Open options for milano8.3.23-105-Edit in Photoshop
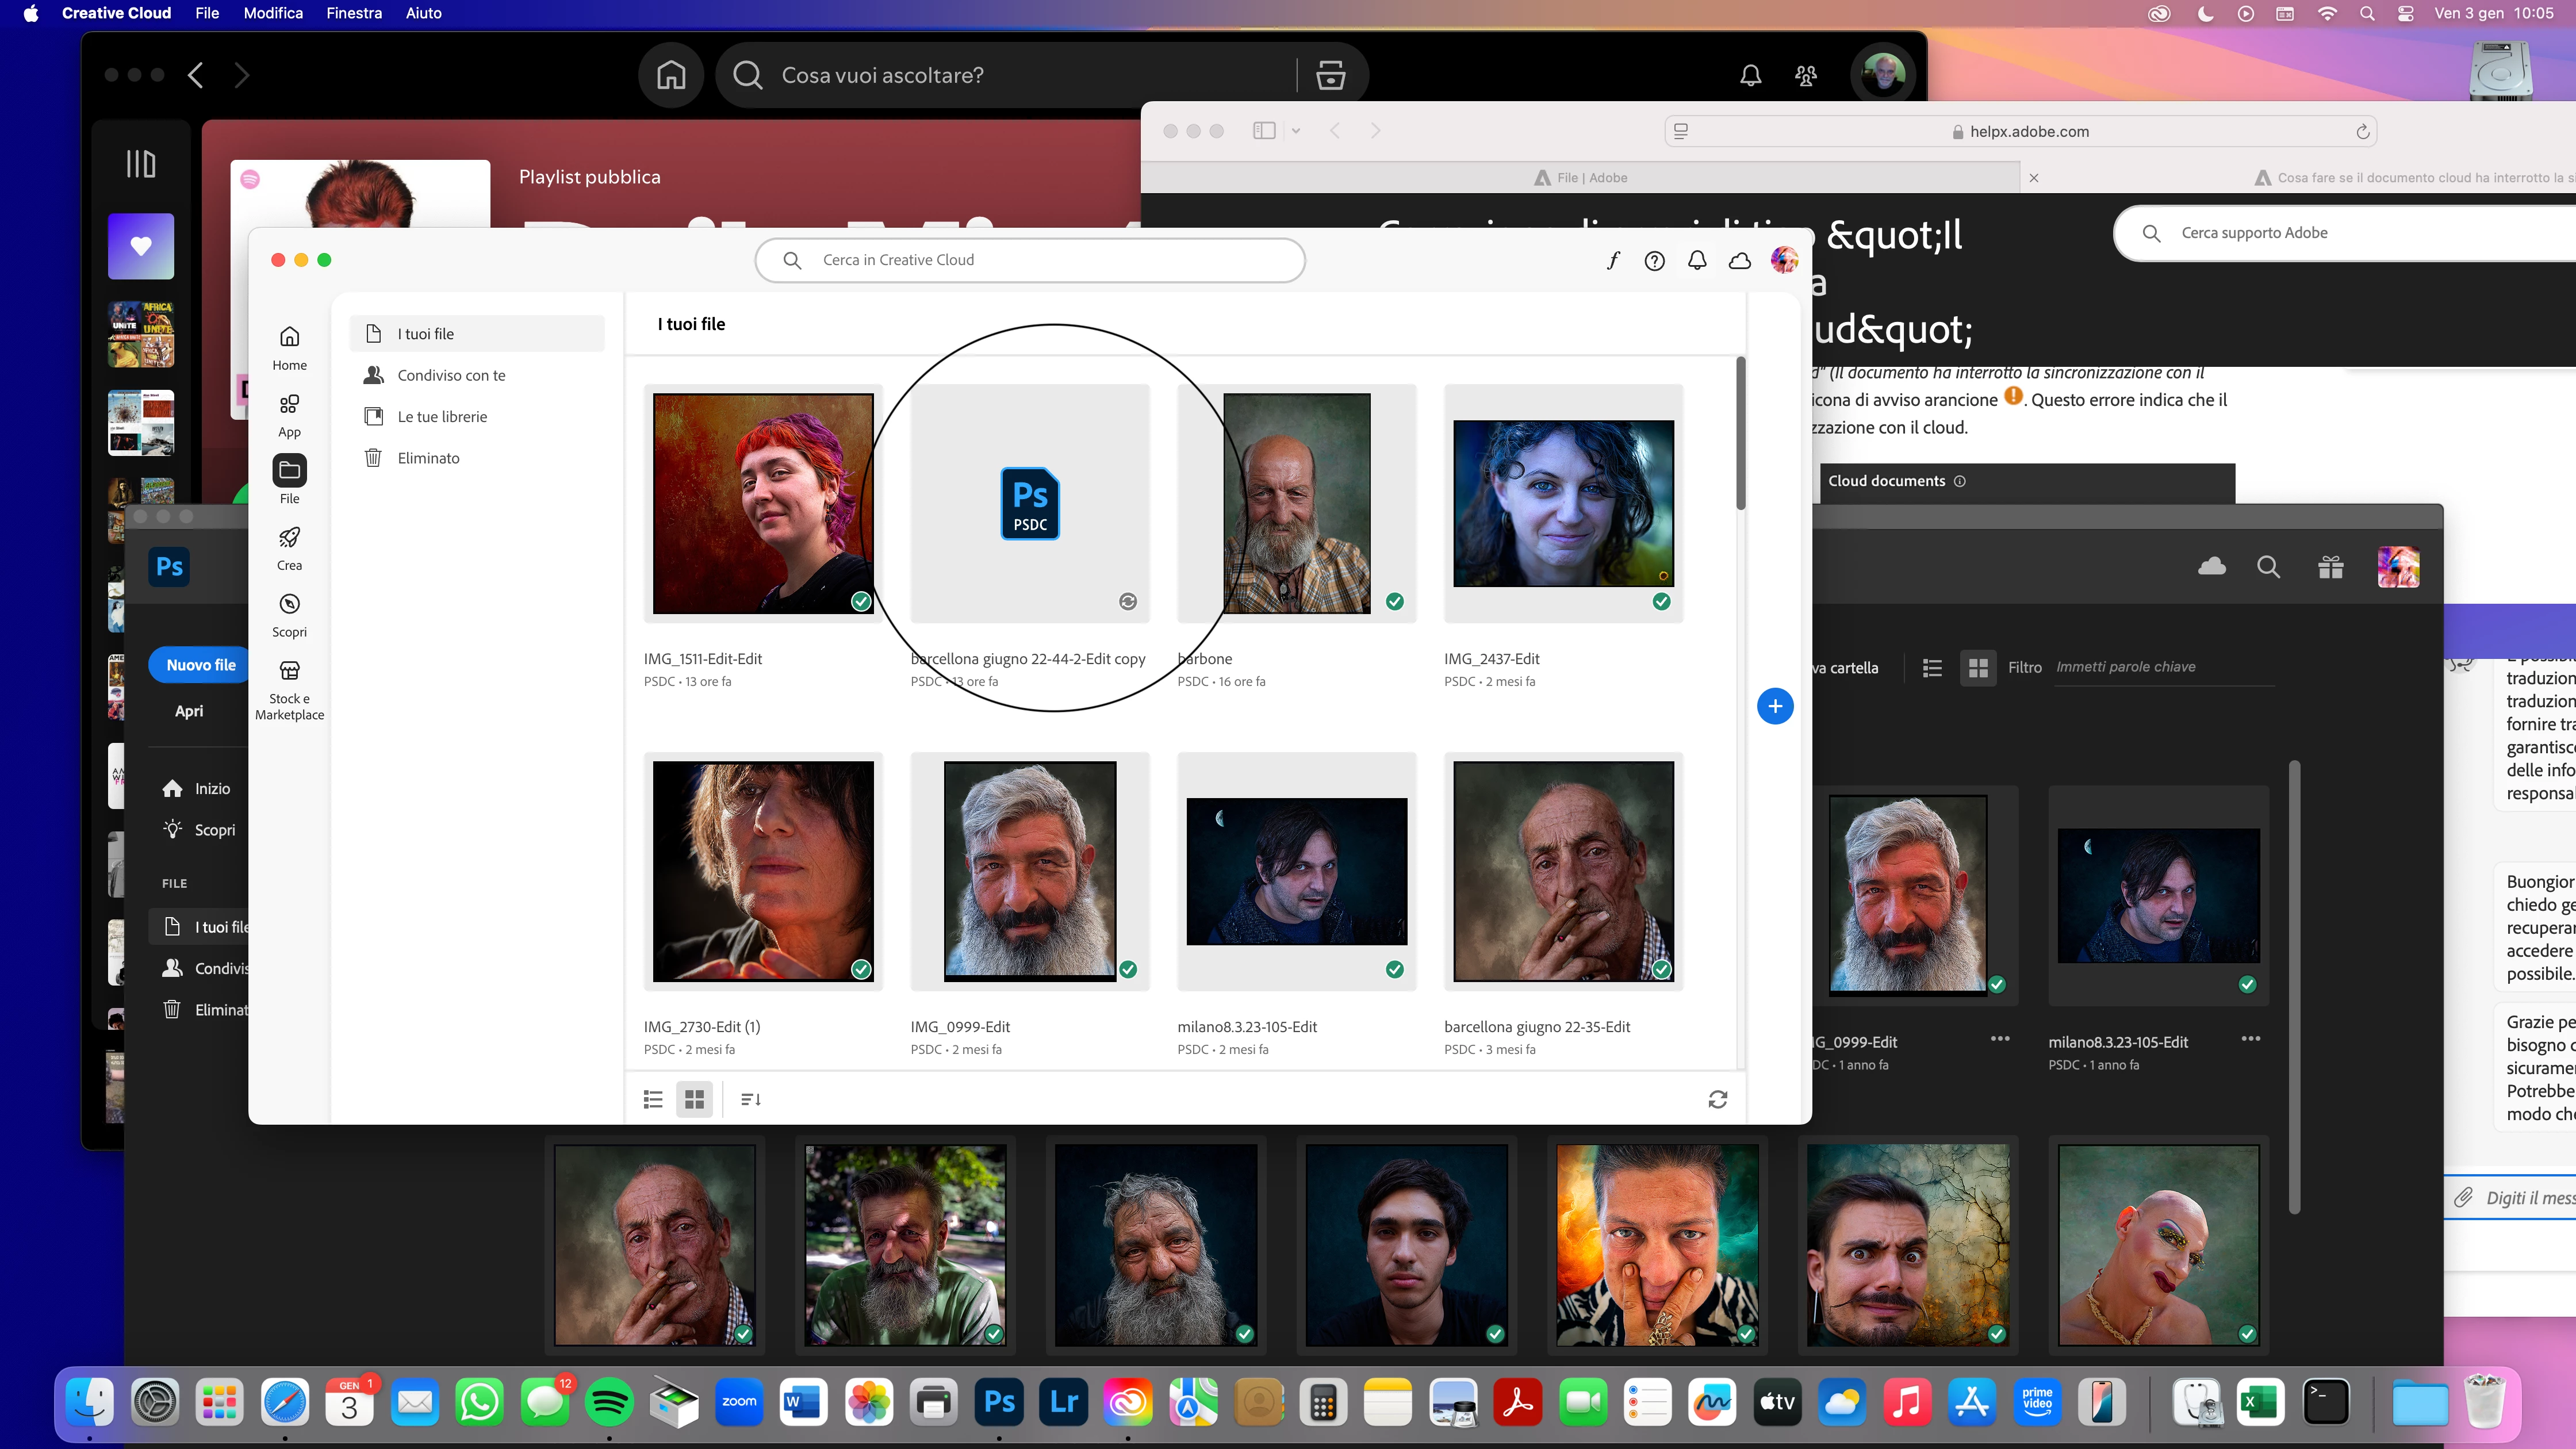2576x1449 pixels. [2250, 1039]
